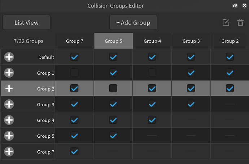Select the Group 5 column header
The width and height of the screenshot is (249, 164).
[x=113, y=41]
